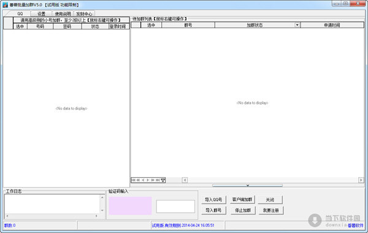Switch to the 设置 tab
368x233 pixels.
tap(41, 14)
